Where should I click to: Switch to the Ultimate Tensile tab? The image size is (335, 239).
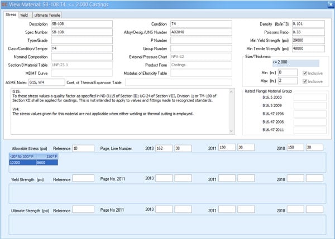(x=47, y=14)
